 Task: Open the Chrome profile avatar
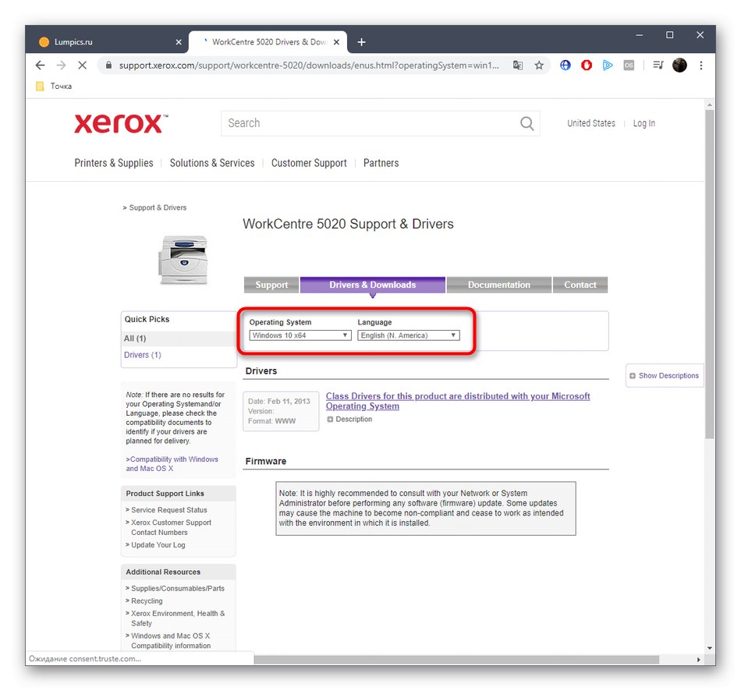(679, 66)
